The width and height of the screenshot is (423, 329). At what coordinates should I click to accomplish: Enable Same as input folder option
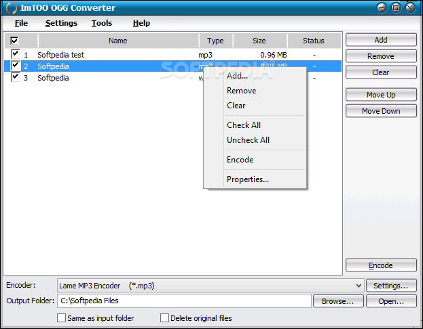tap(61, 317)
